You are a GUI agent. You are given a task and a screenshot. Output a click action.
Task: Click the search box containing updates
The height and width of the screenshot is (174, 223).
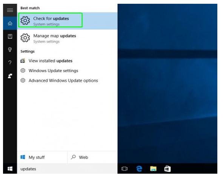[67, 169]
